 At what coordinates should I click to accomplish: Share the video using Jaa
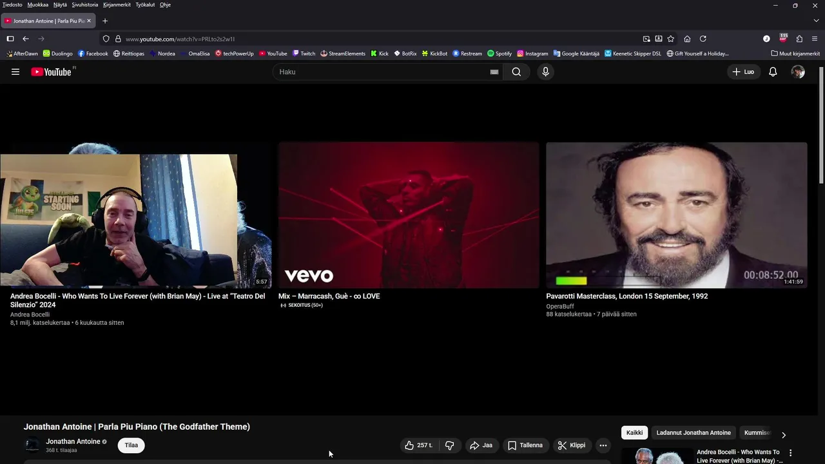(x=481, y=445)
